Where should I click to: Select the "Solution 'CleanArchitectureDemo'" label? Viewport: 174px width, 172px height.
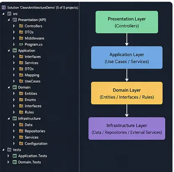pyautogui.click(x=31, y=8)
